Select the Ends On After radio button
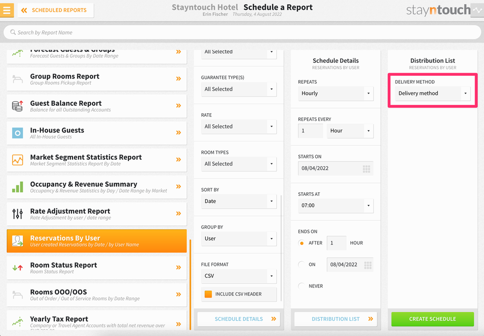This screenshot has height=336, width=484. pyautogui.click(x=301, y=243)
